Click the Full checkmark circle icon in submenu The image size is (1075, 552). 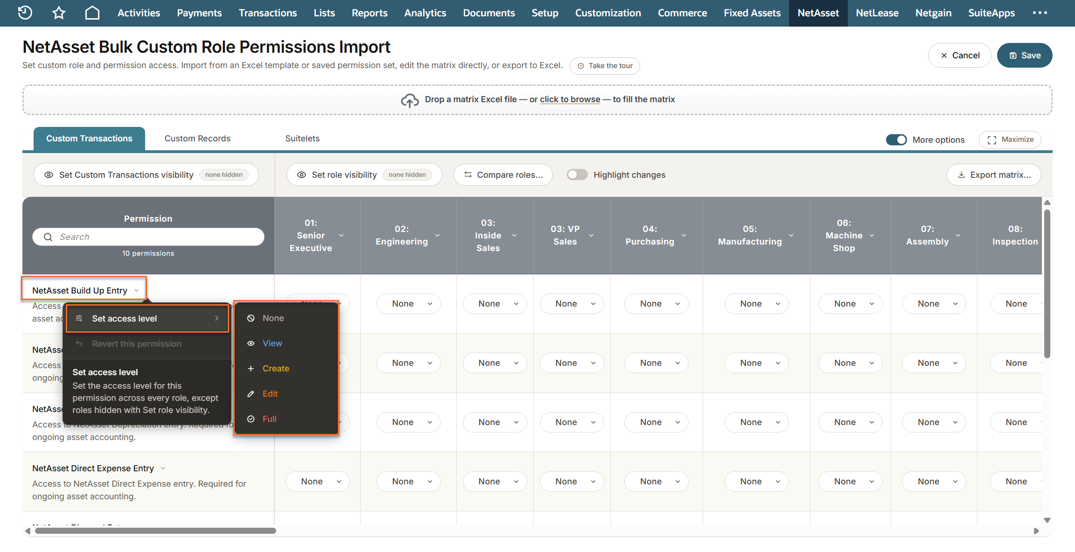coord(251,419)
